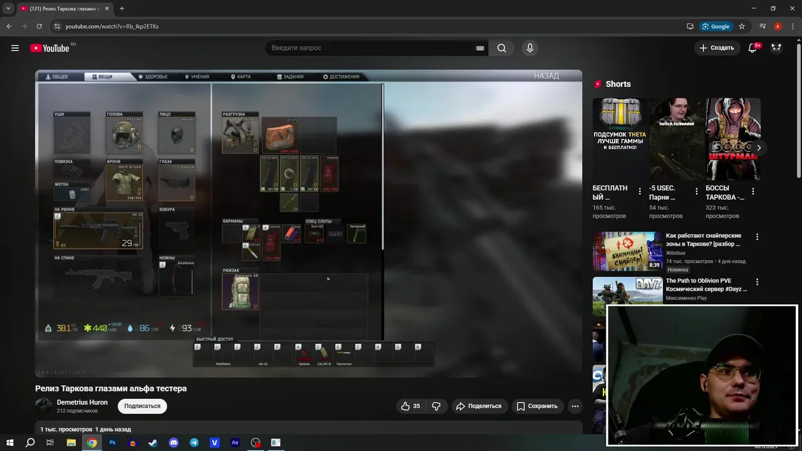
Task: Click the Максименко Play channel name
Action: point(686,298)
